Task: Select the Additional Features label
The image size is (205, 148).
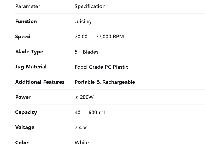Action: coord(40,82)
